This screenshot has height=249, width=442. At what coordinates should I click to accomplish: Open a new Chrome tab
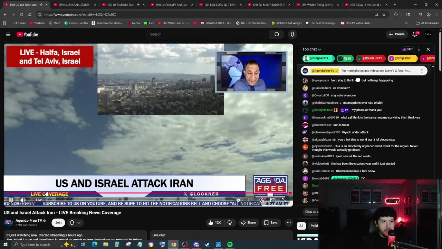[x=395, y=5]
